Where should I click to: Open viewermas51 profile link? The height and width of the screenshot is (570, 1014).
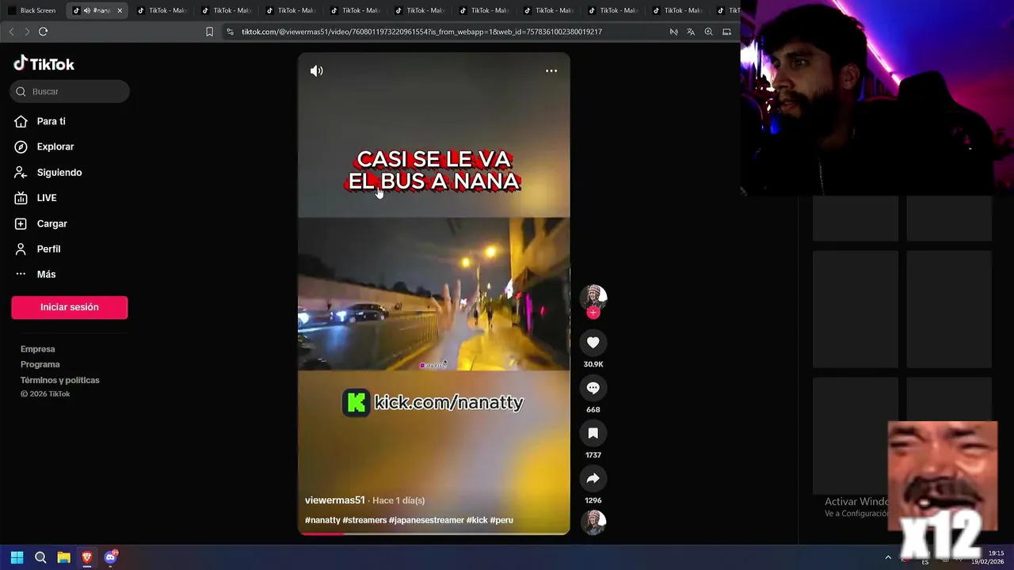(x=335, y=500)
